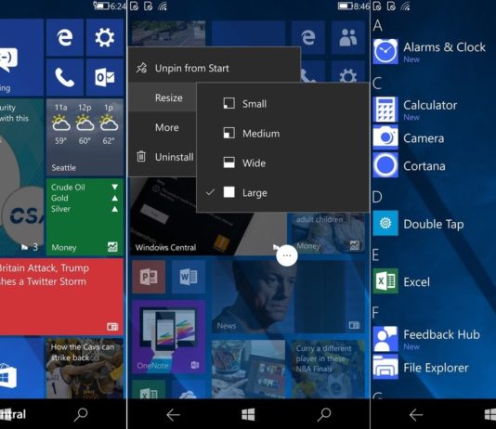Tap search icon on left phone navigation bar
496x429 pixels.
(81, 414)
